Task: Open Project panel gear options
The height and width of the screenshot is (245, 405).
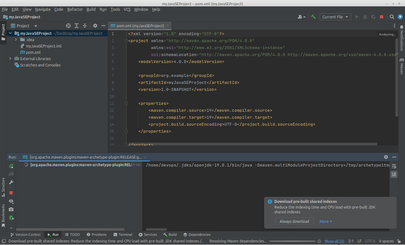Action: (x=95, y=26)
